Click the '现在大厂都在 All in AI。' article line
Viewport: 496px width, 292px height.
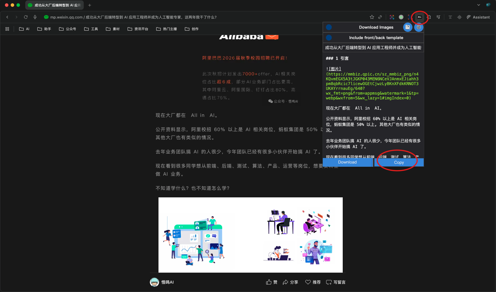coord(187,115)
